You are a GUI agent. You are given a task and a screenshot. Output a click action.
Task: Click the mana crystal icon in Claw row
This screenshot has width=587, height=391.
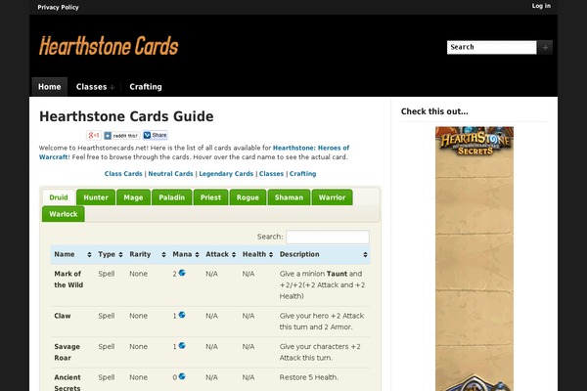pyautogui.click(x=182, y=315)
